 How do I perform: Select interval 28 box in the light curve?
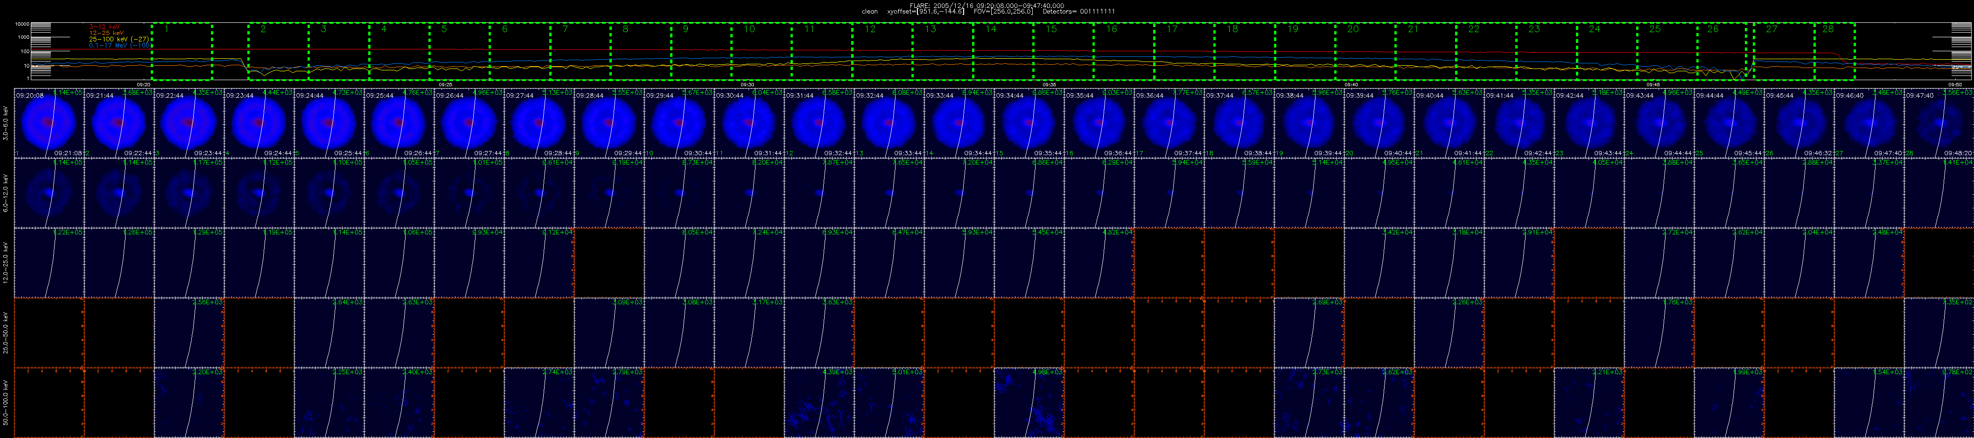click(1835, 51)
